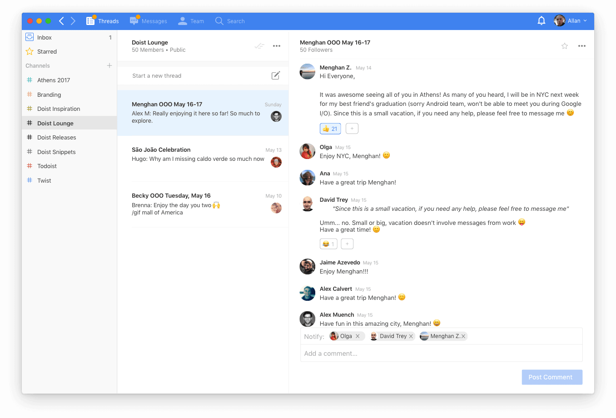Add a new channel with plus icon
The width and height of the screenshot is (616, 418).
point(109,65)
